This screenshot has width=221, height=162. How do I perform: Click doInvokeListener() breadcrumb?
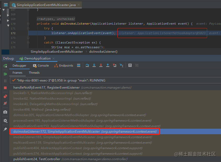click(103, 52)
